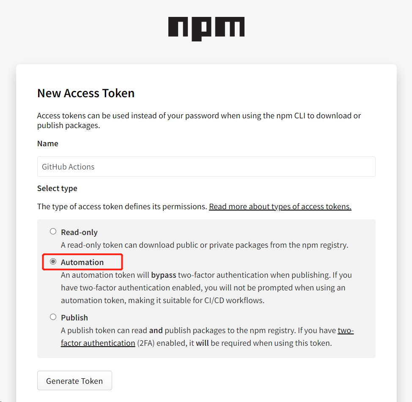
Task: Select the Read-only radio button
Action: pyautogui.click(x=53, y=231)
